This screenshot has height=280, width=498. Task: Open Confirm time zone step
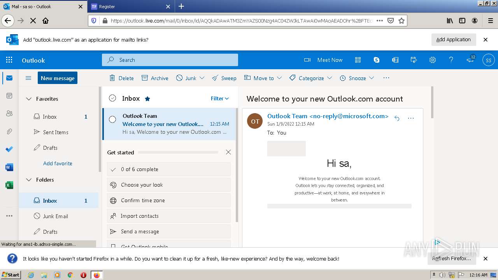(169, 200)
